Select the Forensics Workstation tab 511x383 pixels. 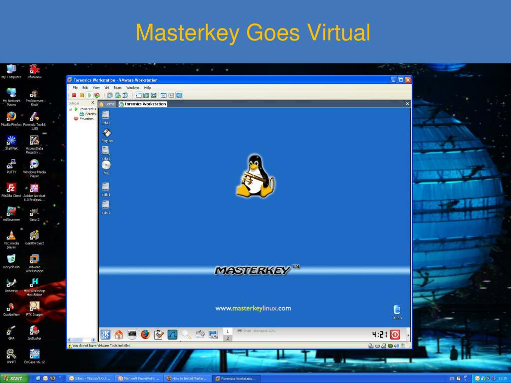[x=143, y=104]
